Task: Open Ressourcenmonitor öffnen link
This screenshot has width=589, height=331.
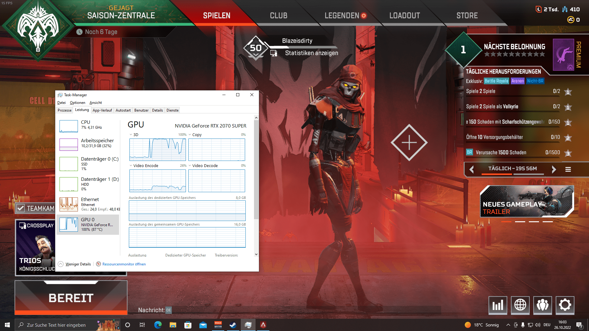Action: tap(124, 264)
